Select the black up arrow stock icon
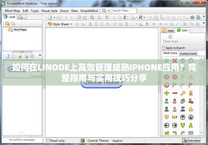 click(x=183, y=117)
